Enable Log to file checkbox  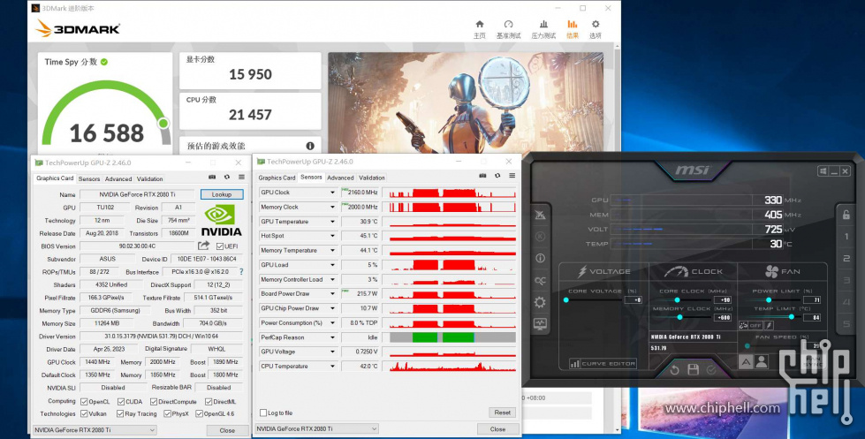click(x=263, y=413)
